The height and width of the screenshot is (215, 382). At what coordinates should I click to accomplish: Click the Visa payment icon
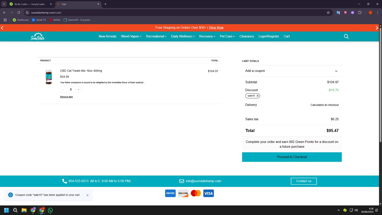click(209, 193)
